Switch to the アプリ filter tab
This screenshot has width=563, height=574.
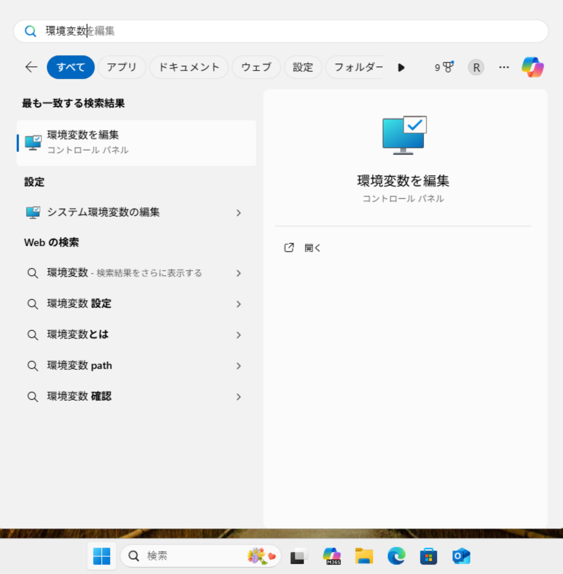click(122, 67)
